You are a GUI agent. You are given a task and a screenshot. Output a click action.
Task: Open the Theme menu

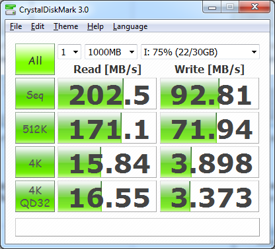tap(66, 26)
